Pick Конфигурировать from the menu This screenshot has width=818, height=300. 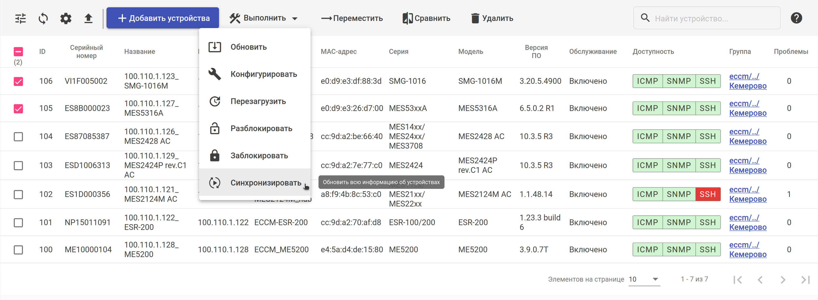click(x=263, y=74)
